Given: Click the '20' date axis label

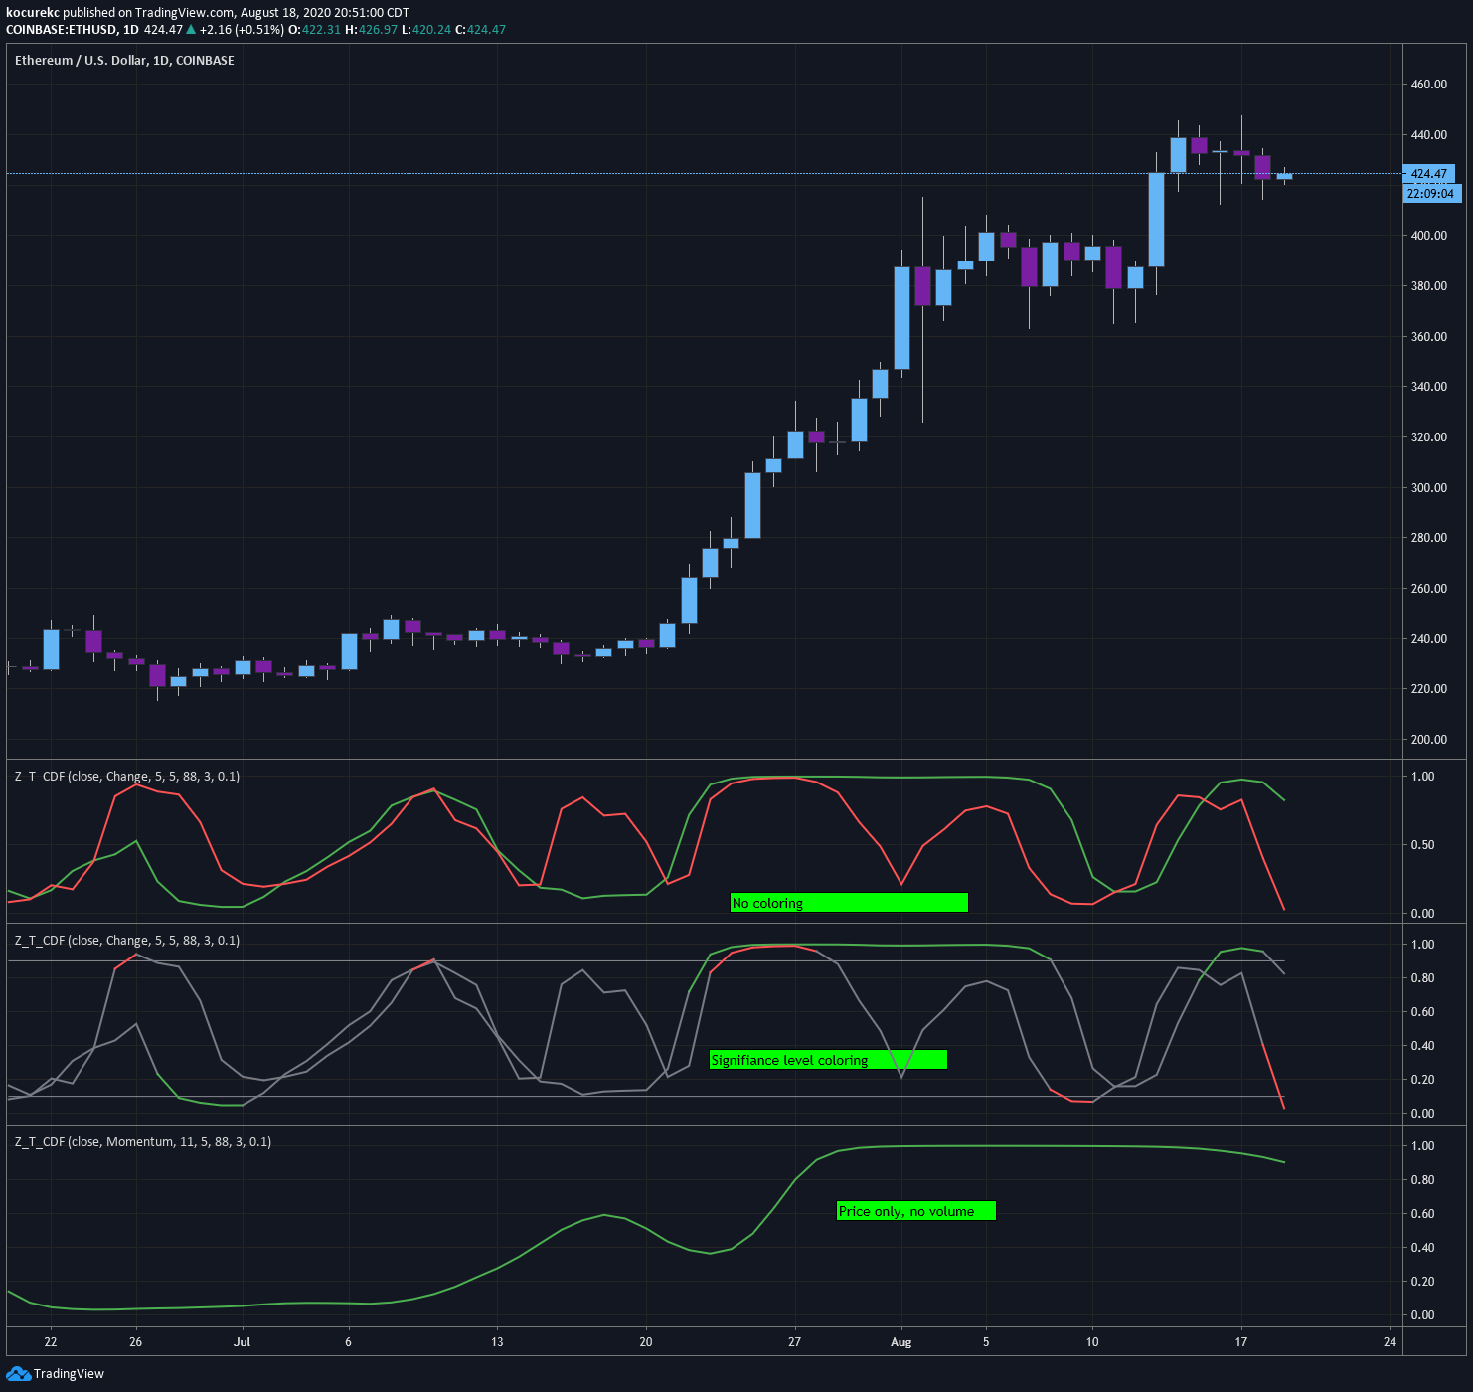Looking at the screenshot, I should click(x=646, y=1342).
